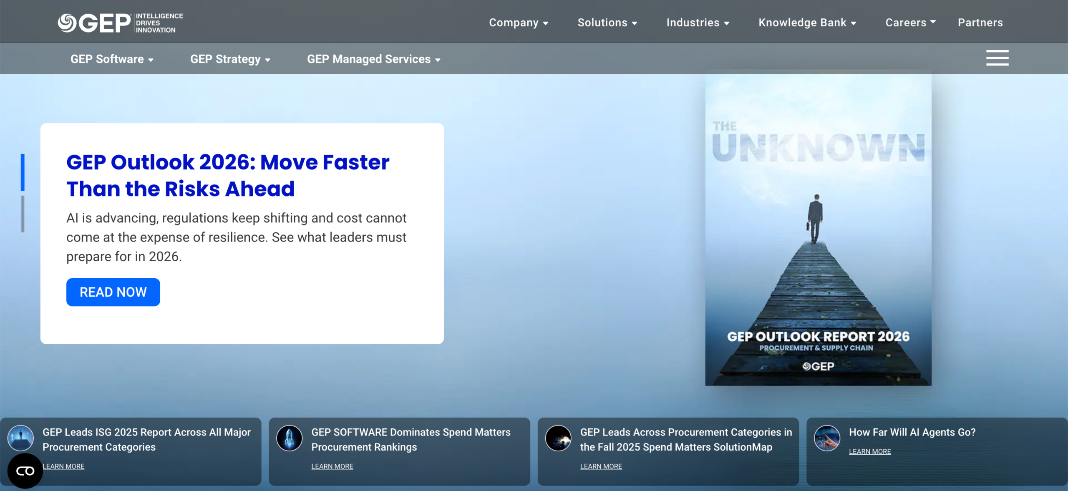Viewport: 1068px width, 491px height.
Task: Click the GEP Outlook Report 2026 cover image
Action: tap(818, 229)
